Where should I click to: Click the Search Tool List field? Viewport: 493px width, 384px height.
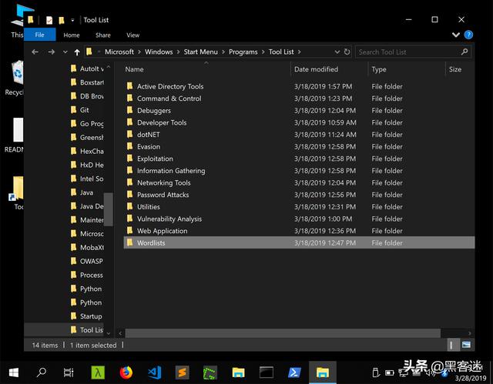coord(407,52)
